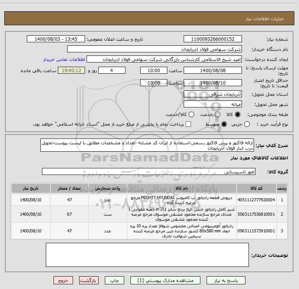Click the شیر کامل رادیاتور item name
299x289 pixels.
point(182,214)
